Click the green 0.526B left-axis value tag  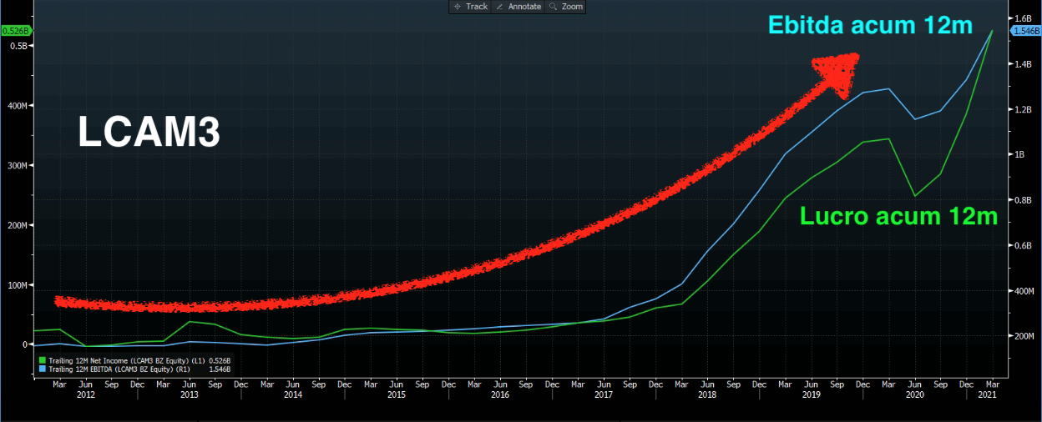(x=16, y=31)
